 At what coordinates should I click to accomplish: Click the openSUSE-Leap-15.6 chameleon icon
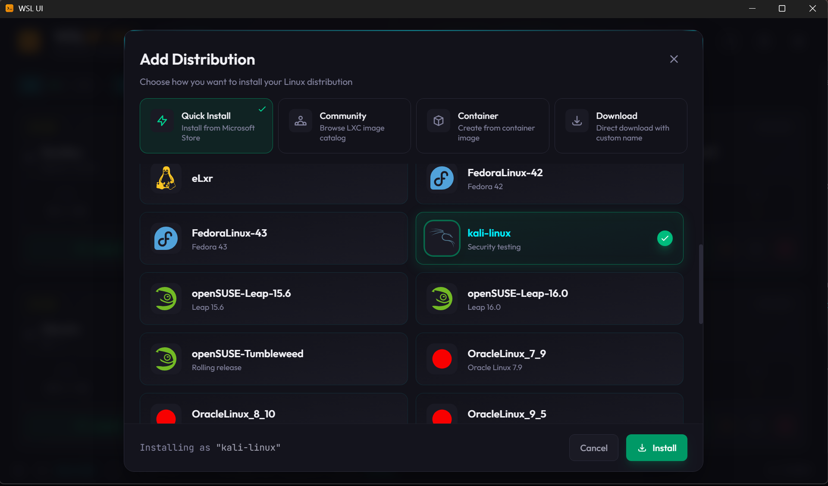166,299
